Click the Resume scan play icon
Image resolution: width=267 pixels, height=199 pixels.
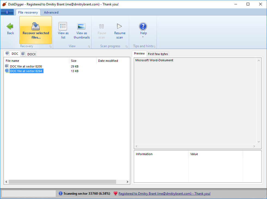119,26
